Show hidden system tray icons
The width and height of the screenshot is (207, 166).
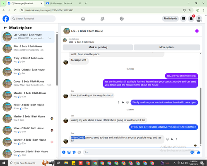(x=175, y=163)
